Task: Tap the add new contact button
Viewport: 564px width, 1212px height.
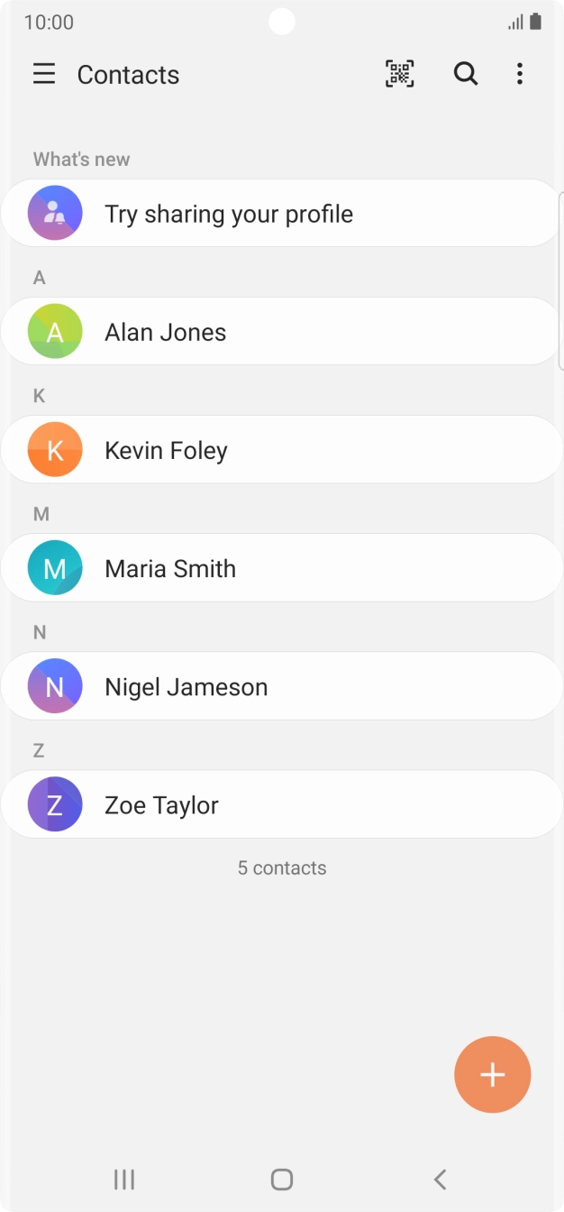Action: (493, 1074)
